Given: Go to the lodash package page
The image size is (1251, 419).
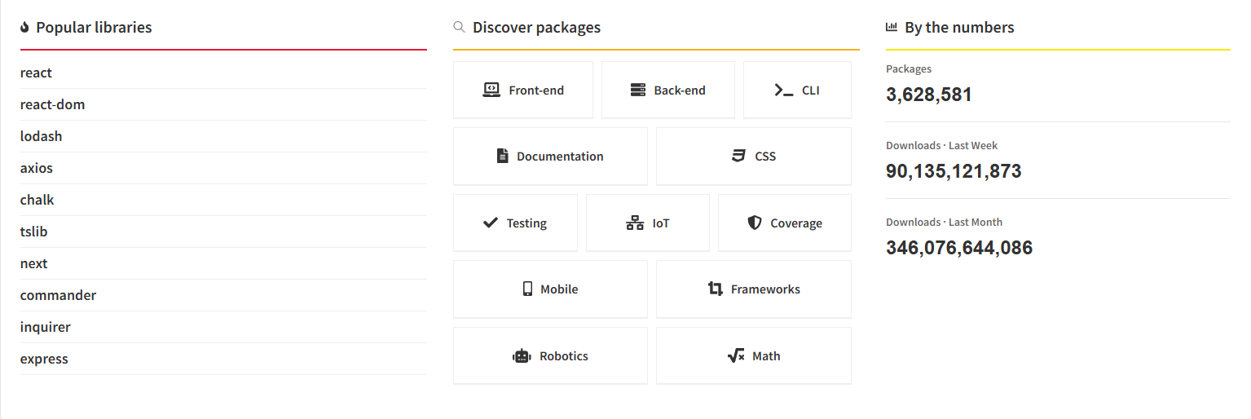Looking at the screenshot, I should pyautogui.click(x=41, y=136).
